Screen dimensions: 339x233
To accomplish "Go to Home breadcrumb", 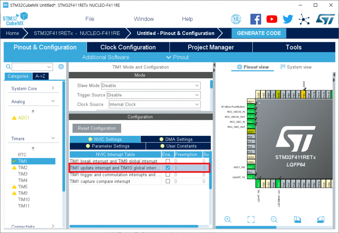I will pyautogui.click(x=12, y=33).
